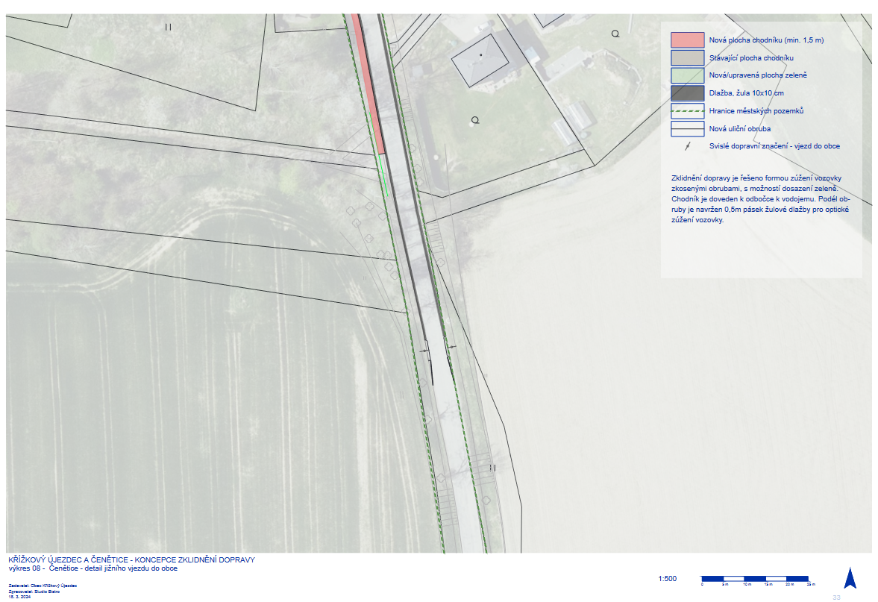The image size is (878, 602).
Task: Click the house roof outline with center dot
Action: 480,60
